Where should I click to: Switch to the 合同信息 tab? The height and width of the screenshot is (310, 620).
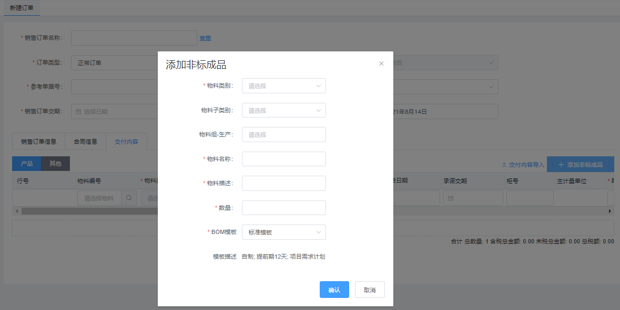click(x=85, y=142)
